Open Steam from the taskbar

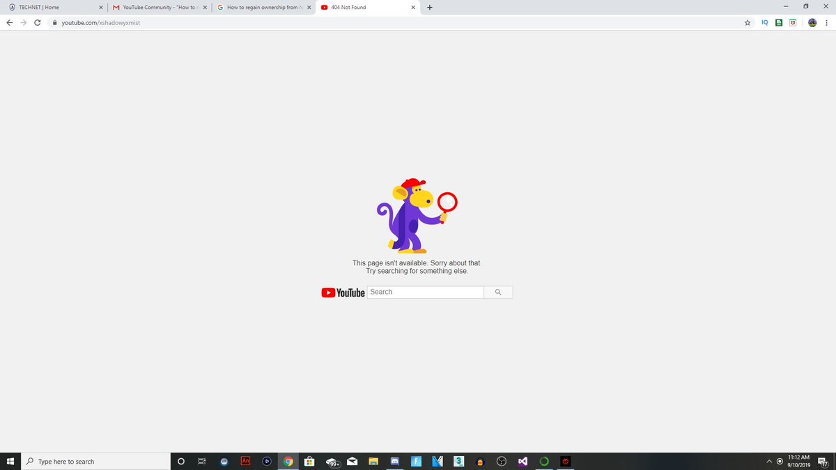click(224, 461)
